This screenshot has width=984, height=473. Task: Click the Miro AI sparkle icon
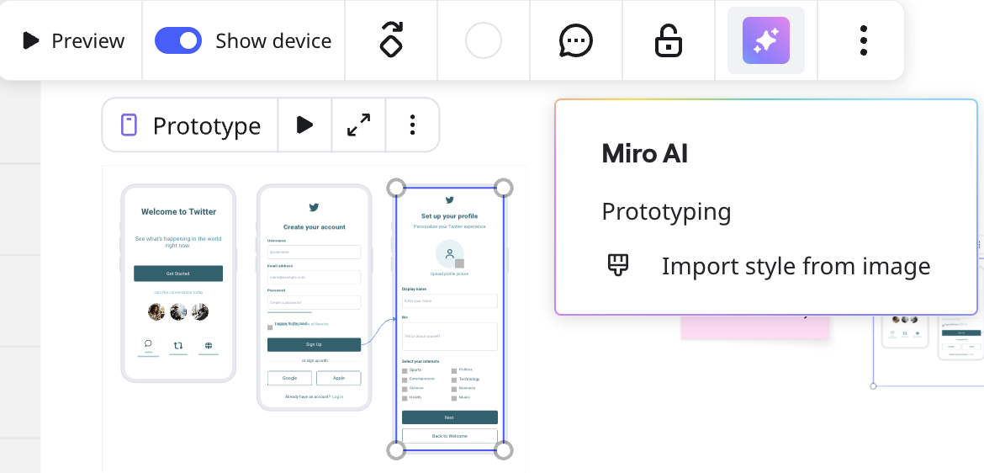tap(766, 40)
